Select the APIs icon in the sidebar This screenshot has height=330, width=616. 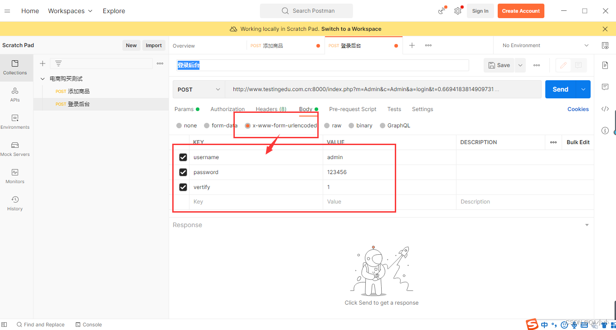point(15,93)
